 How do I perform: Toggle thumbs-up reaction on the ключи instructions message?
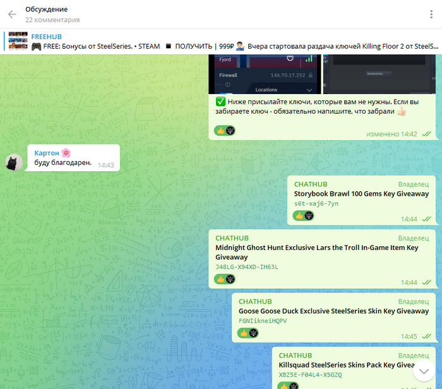click(x=225, y=131)
